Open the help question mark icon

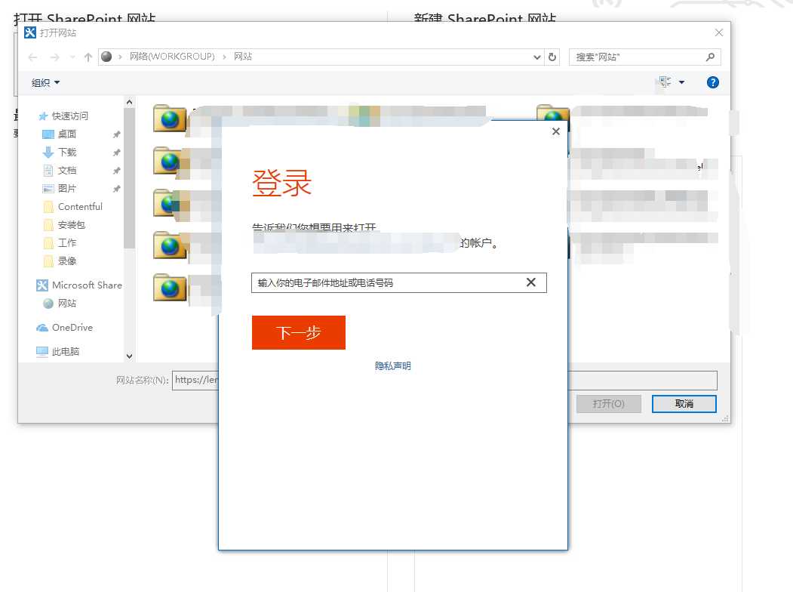click(x=712, y=82)
